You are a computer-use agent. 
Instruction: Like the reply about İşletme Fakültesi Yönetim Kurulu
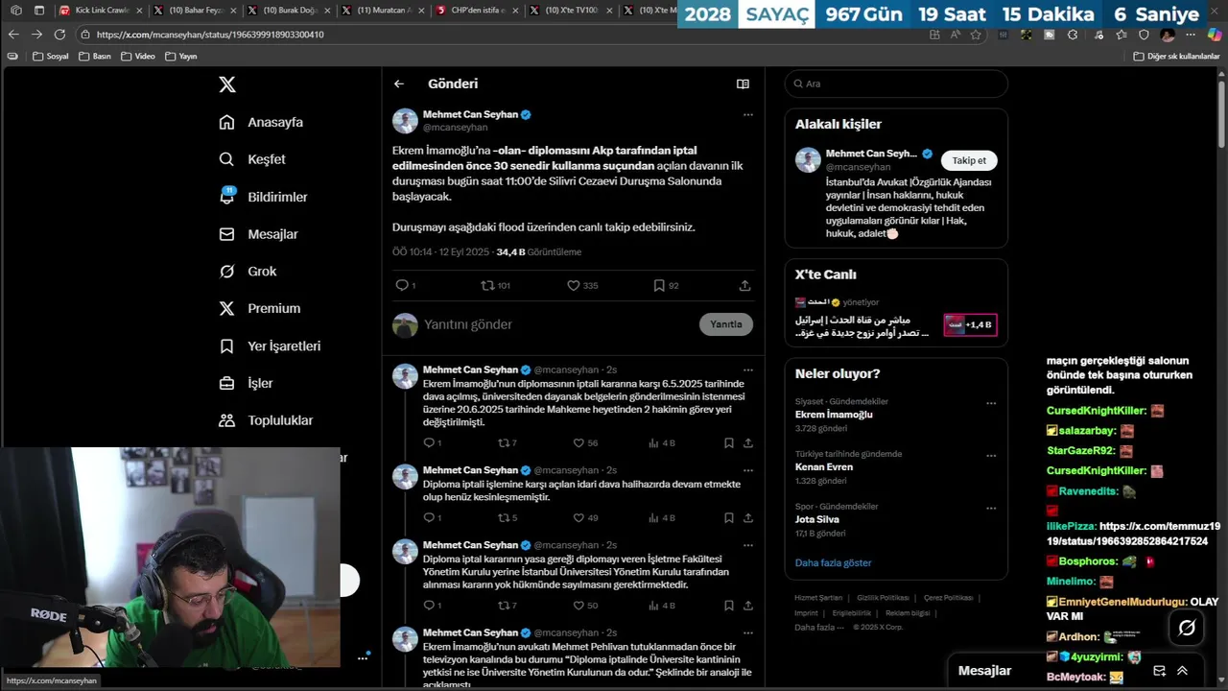[x=579, y=606]
